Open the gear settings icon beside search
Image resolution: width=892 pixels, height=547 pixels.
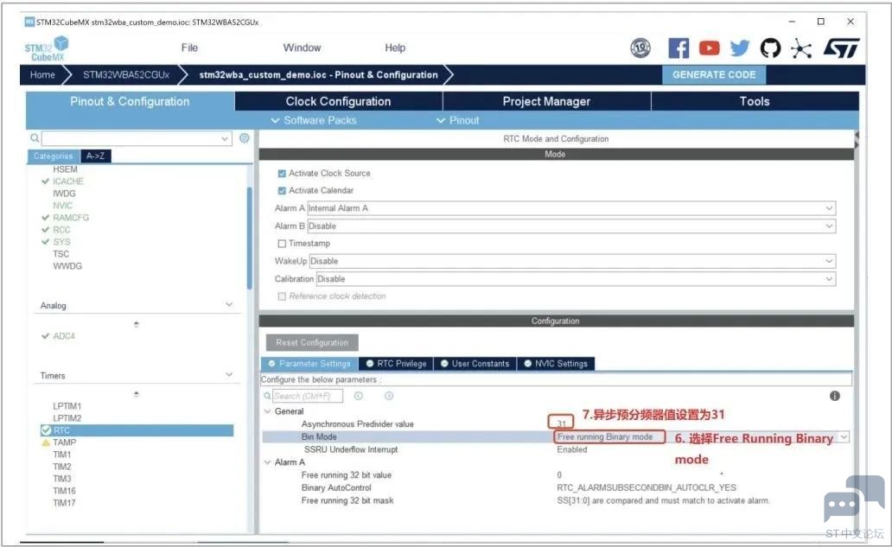click(x=245, y=138)
